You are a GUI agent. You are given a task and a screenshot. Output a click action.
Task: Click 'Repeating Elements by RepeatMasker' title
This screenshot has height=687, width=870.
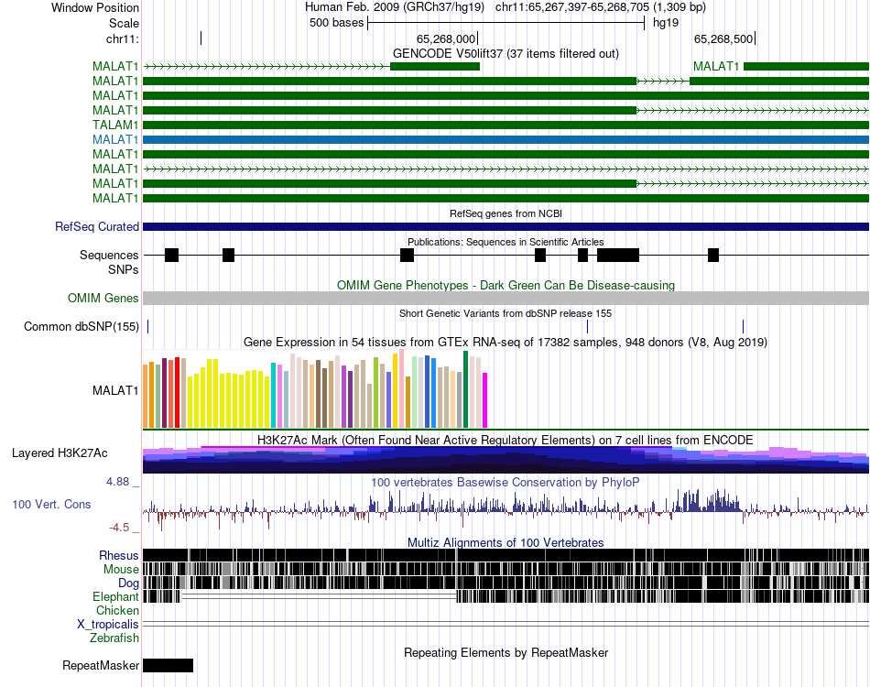pos(506,652)
